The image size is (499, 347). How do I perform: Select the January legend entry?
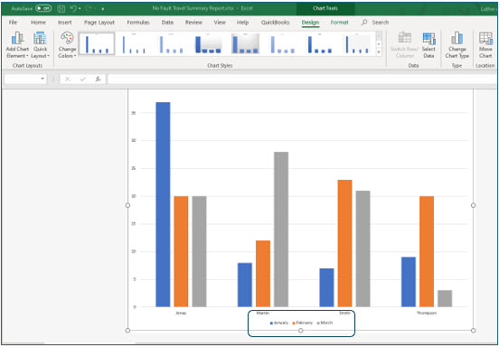pos(279,323)
